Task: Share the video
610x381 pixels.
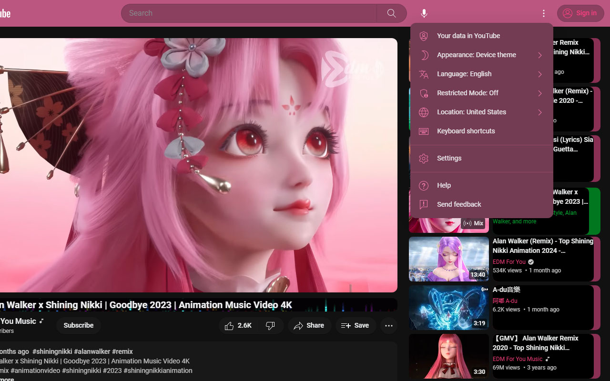Action: [x=309, y=326]
